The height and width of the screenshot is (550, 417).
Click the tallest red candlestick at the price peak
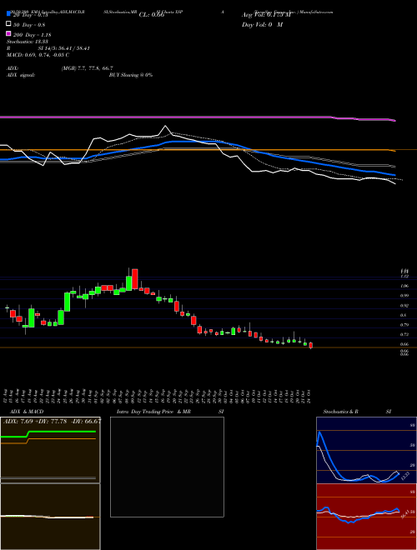click(135, 279)
